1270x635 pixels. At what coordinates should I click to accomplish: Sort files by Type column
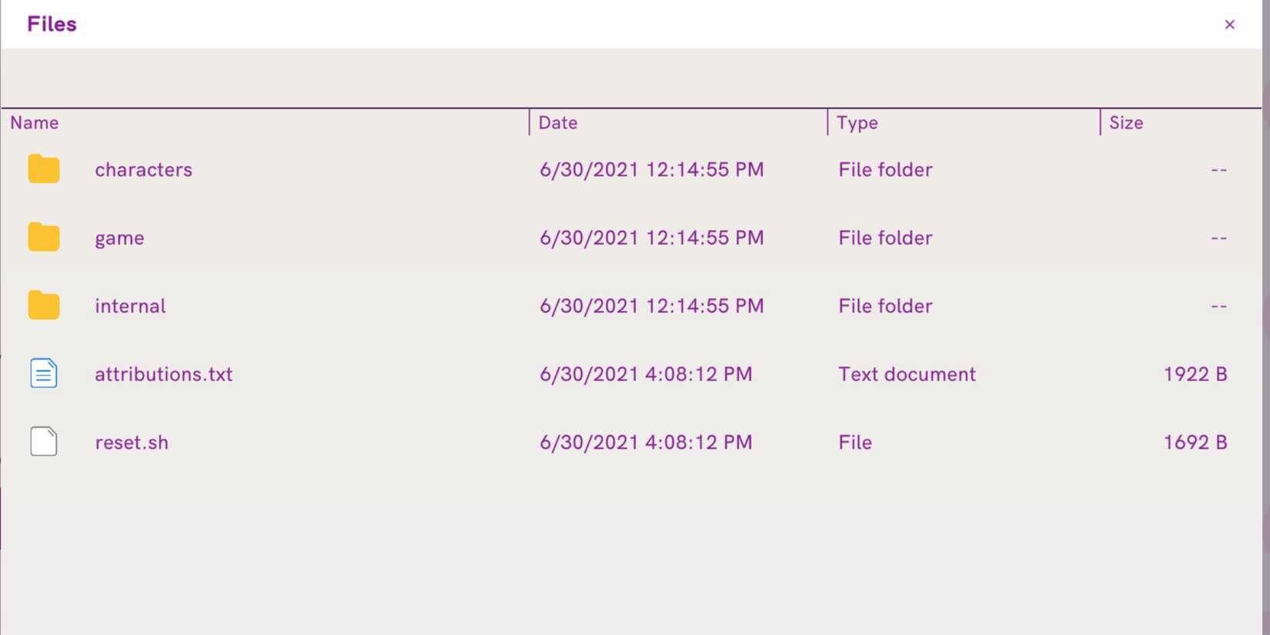coord(857,123)
